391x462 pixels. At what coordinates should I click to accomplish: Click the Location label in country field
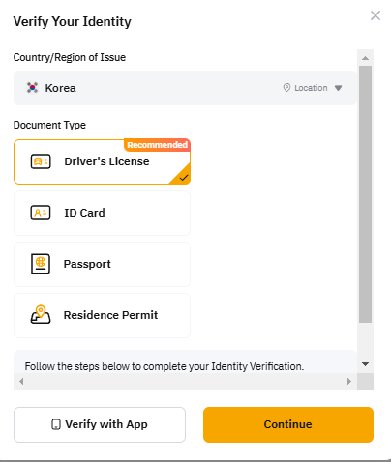(x=311, y=88)
